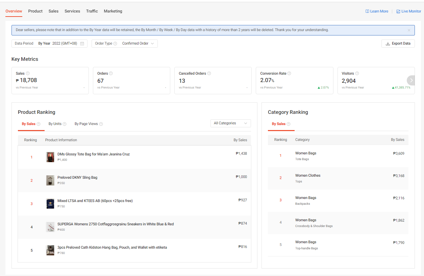
Task: Open the Live Monitor link
Action: coord(409,11)
